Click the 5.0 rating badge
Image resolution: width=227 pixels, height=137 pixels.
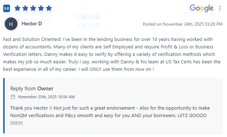click(7, 8)
